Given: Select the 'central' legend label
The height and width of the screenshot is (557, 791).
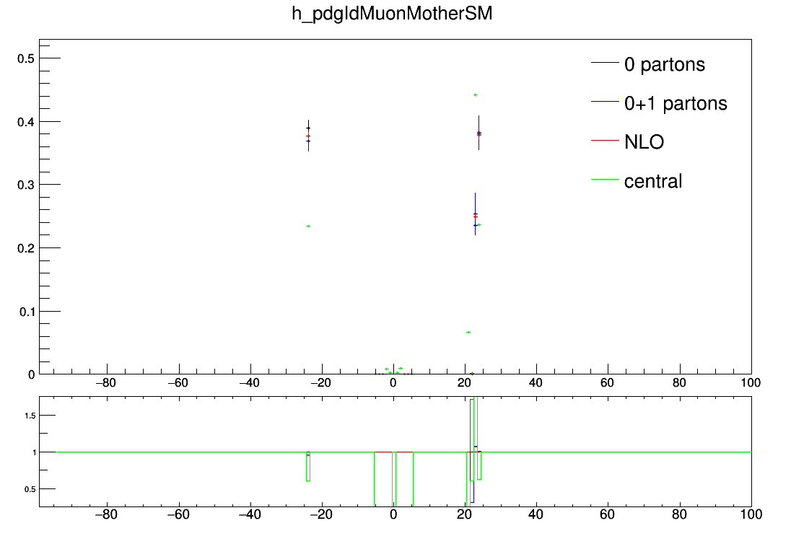Looking at the screenshot, I should pyautogui.click(x=652, y=181).
